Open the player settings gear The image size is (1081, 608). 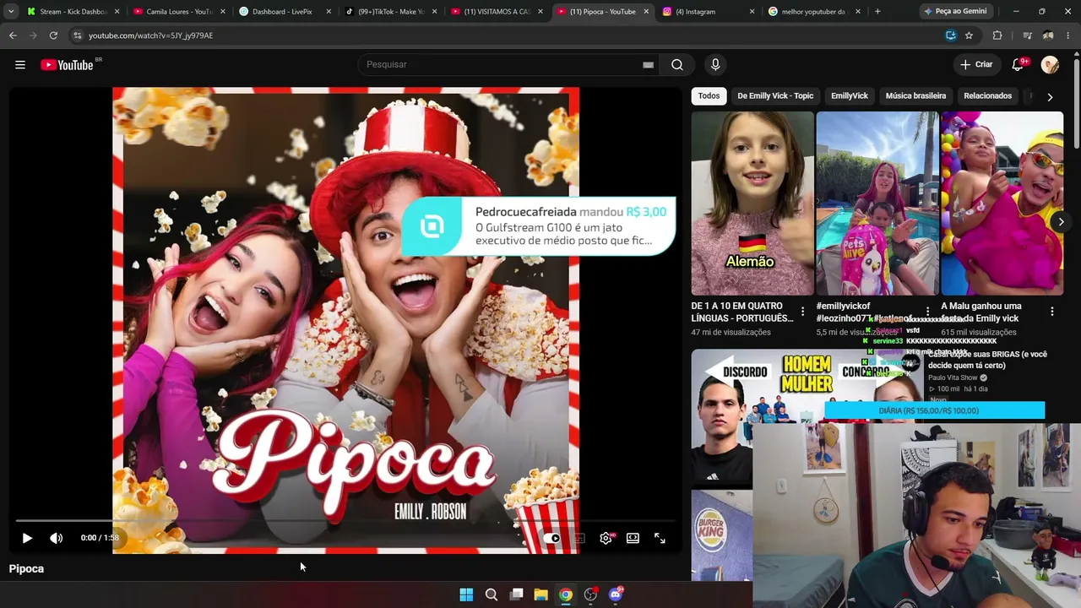[606, 538]
